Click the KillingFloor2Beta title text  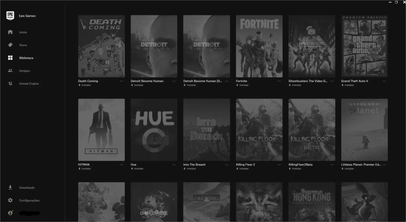point(300,165)
